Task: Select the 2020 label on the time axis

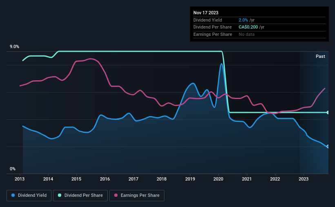Action: 218,179
